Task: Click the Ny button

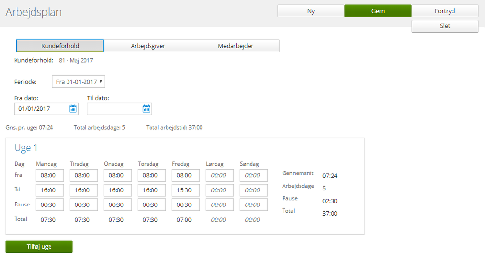Action: [311, 11]
